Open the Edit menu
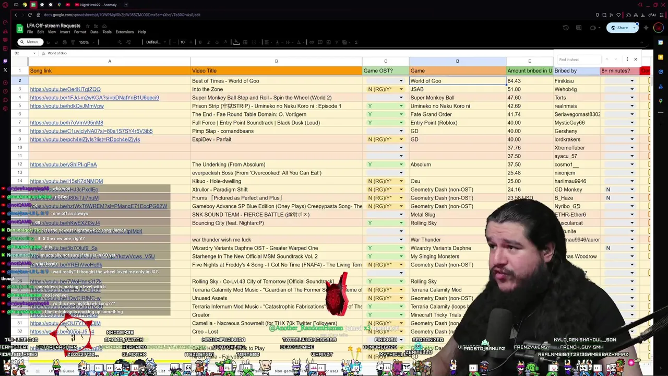Image resolution: width=668 pixels, height=376 pixels. (40, 32)
